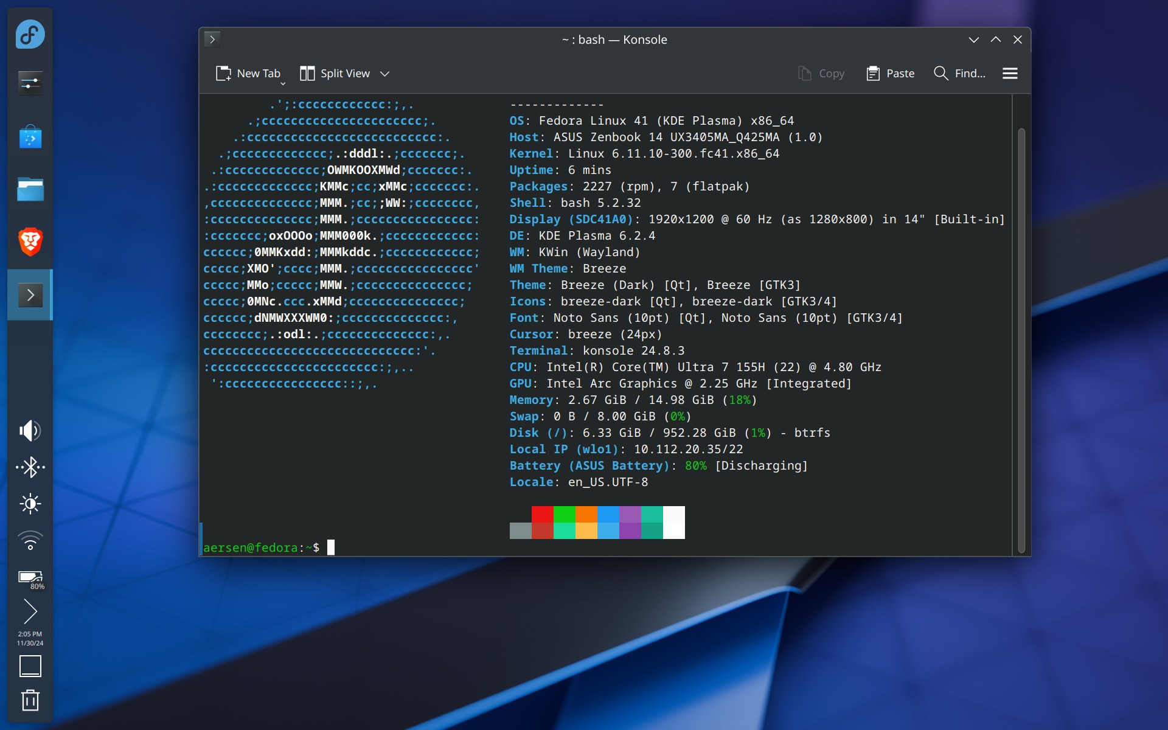Click the New Tab button
Image resolution: width=1168 pixels, height=730 pixels.
click(x=248, y=74)
